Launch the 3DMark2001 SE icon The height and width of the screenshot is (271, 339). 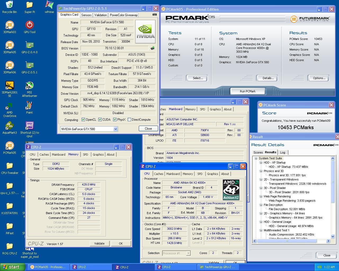click(x=10, y=89)
